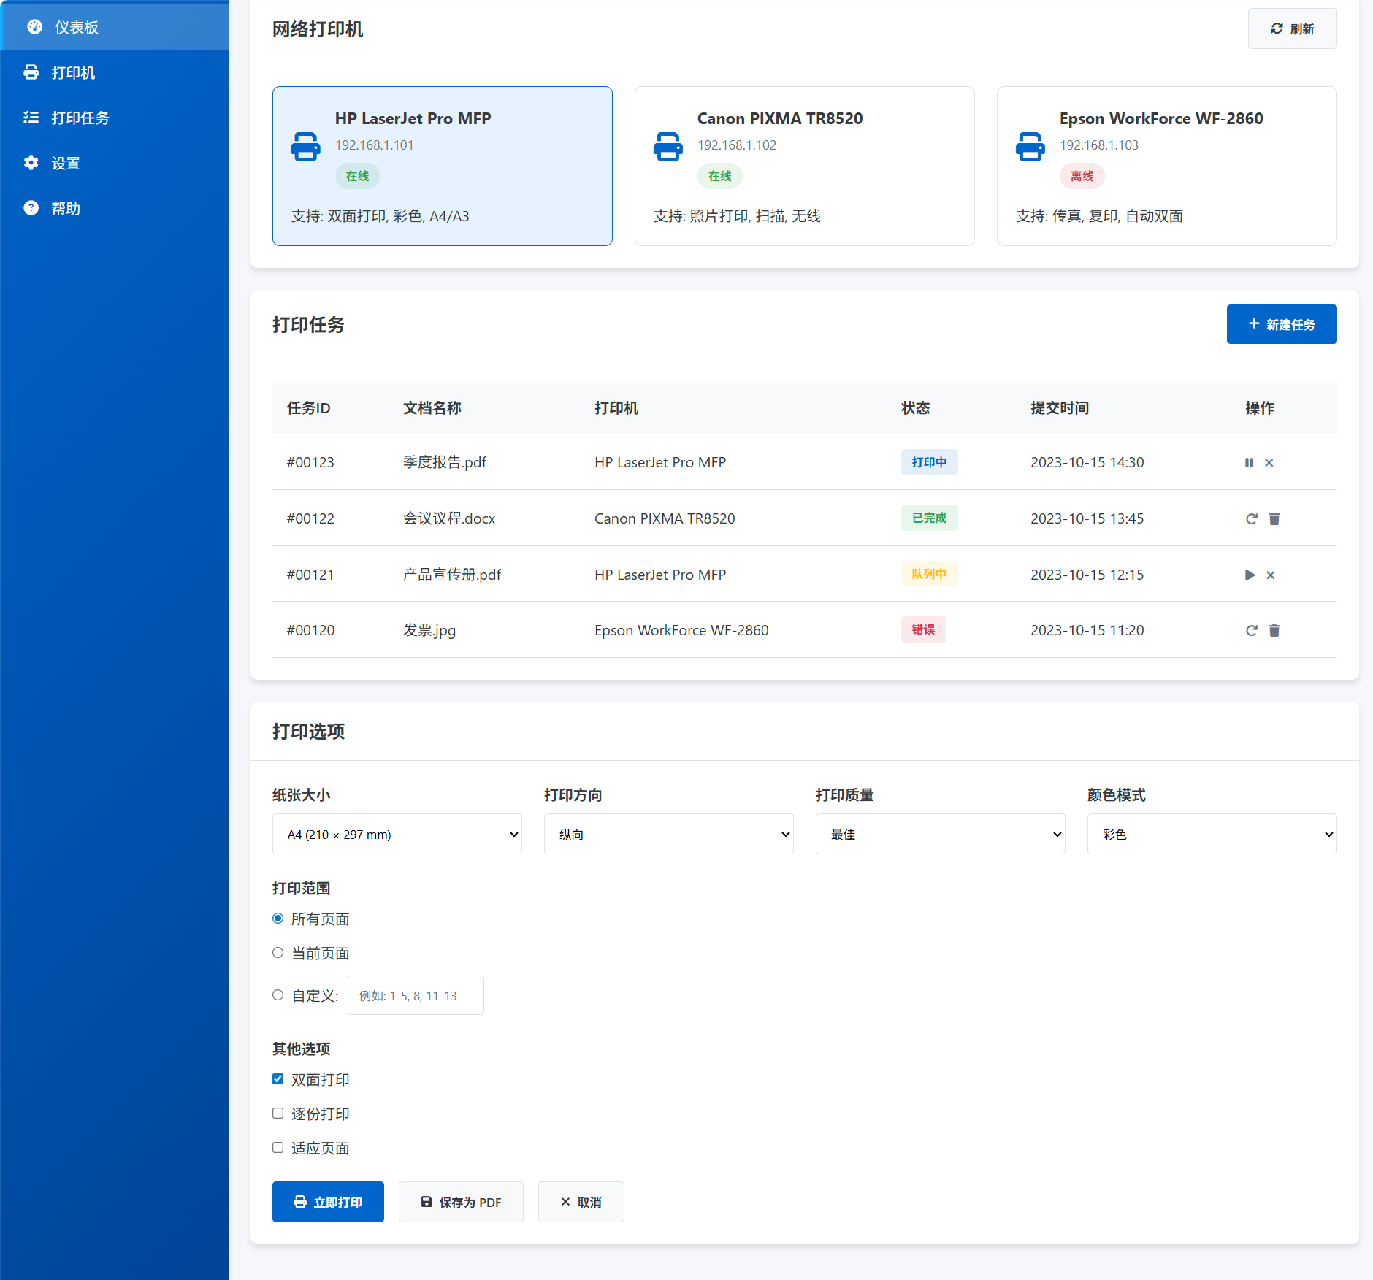
Task: Click IP address 192.168.1.102
Action: click(x=737, y=145)
